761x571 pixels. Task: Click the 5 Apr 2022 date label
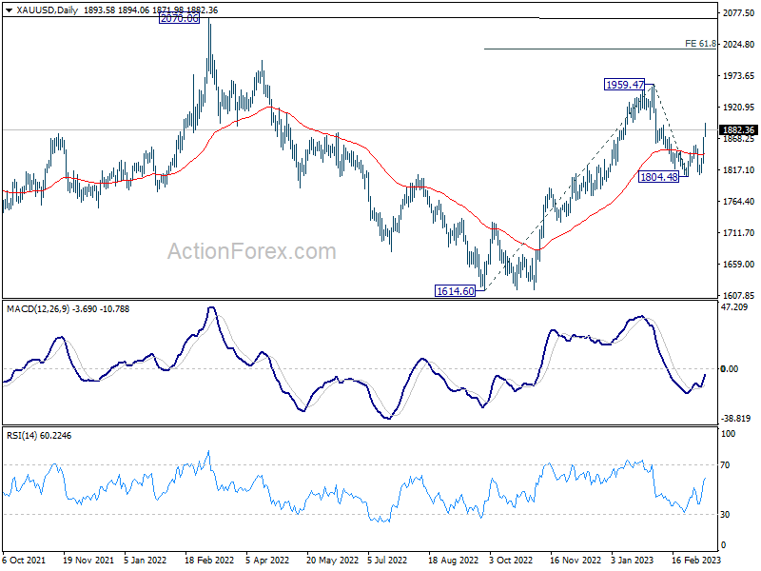pos(267,560)
